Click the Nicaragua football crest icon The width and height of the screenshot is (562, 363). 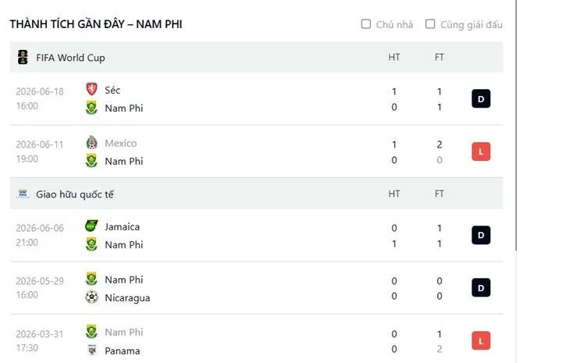tap(92, 297)
